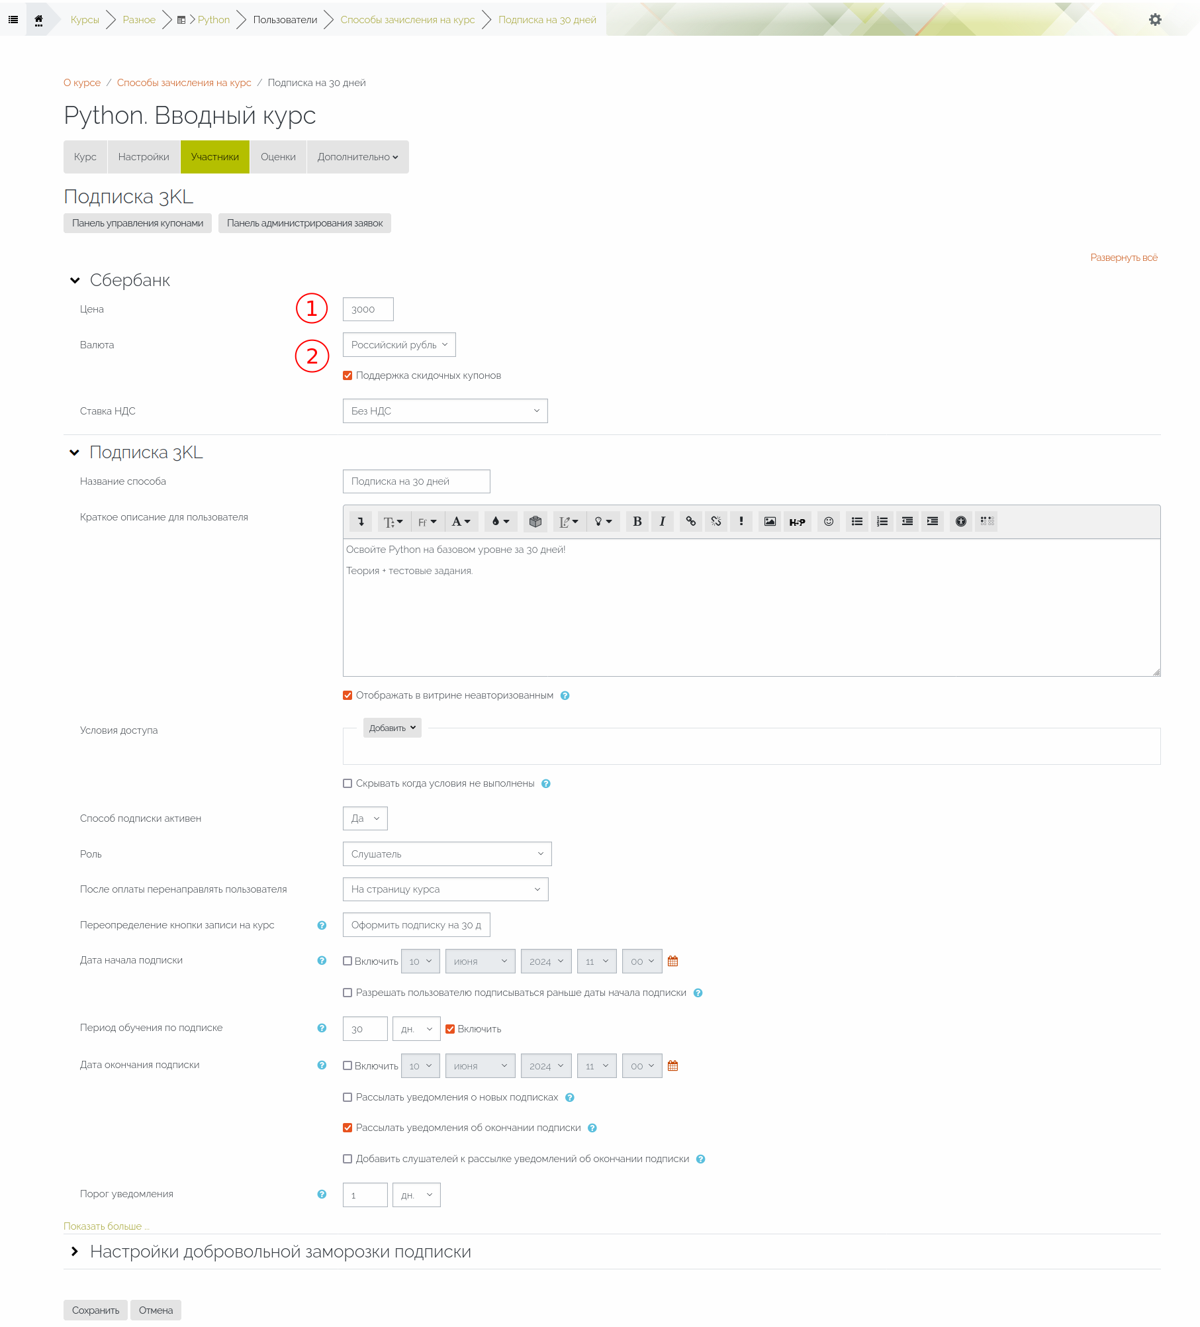Image resolution: width=1200 pixels, height=1327 pixels.
Task: Switch to the Участники tab
Action: [215, 157]
